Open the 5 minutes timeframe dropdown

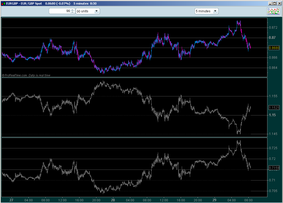pyautogui.click(x=206, y=11)
